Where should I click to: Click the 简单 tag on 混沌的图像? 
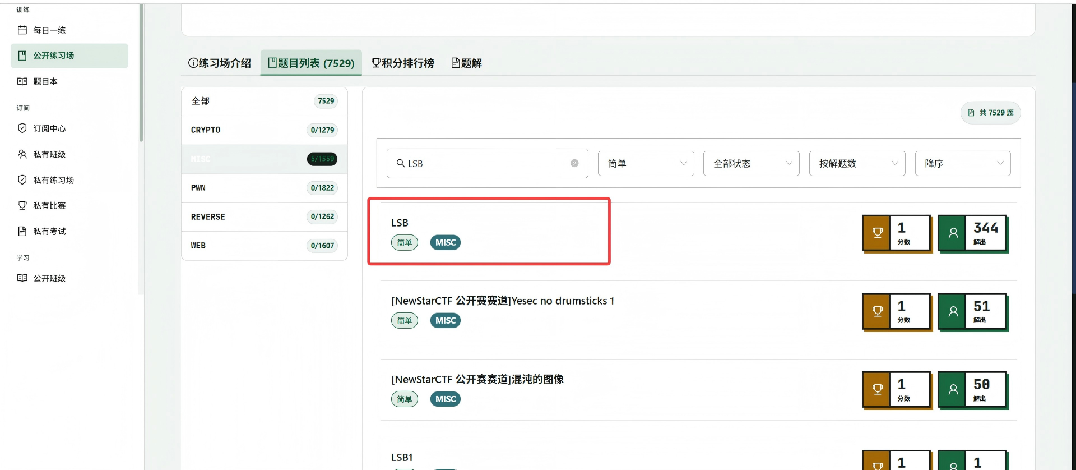405,399
